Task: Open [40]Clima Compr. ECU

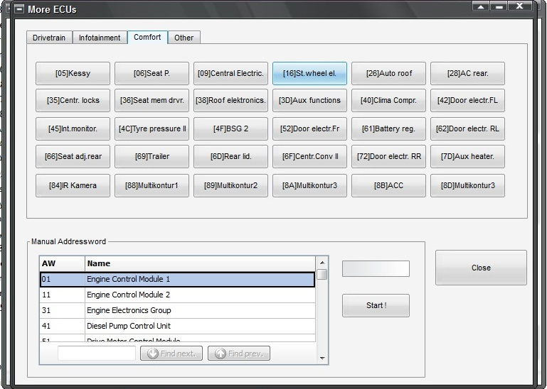Action: [388, 100]
